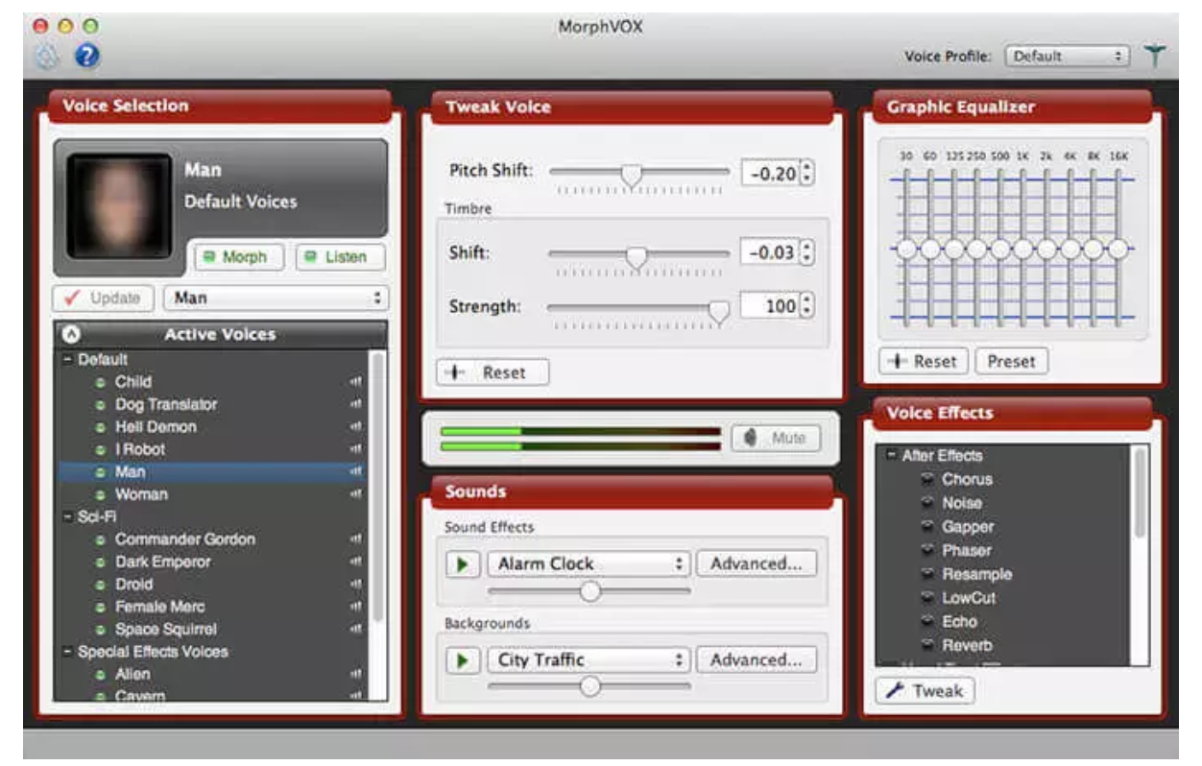Click Reset in Tweak Voice panel
This screenshot has height=766, width=1202.
[493, 372]
